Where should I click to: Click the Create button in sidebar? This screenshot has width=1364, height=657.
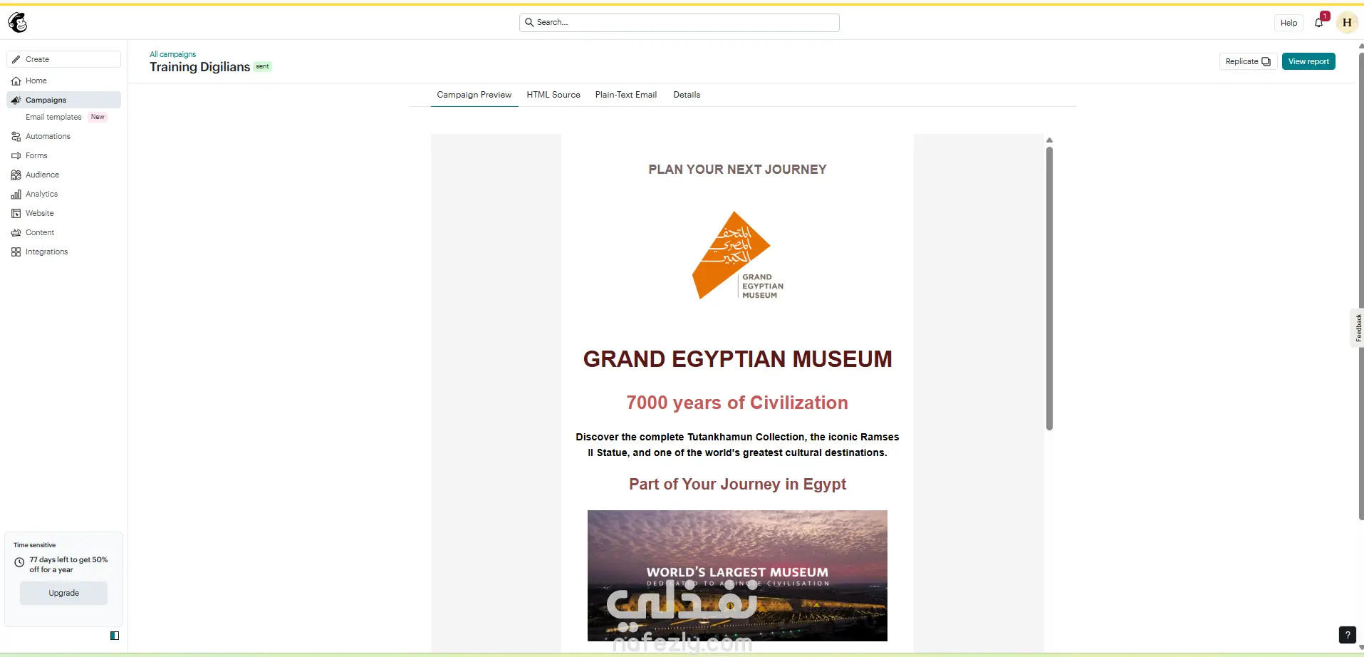[x=63, y=59]
